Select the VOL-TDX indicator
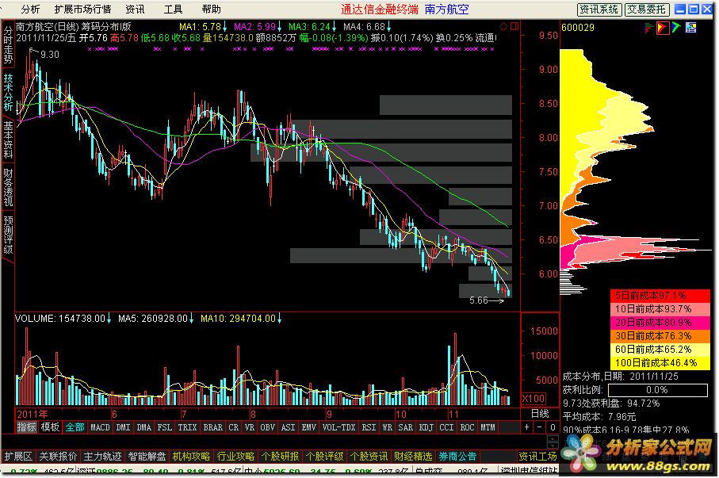Screen dimensions: 719x478 click(x=338, y=427)
